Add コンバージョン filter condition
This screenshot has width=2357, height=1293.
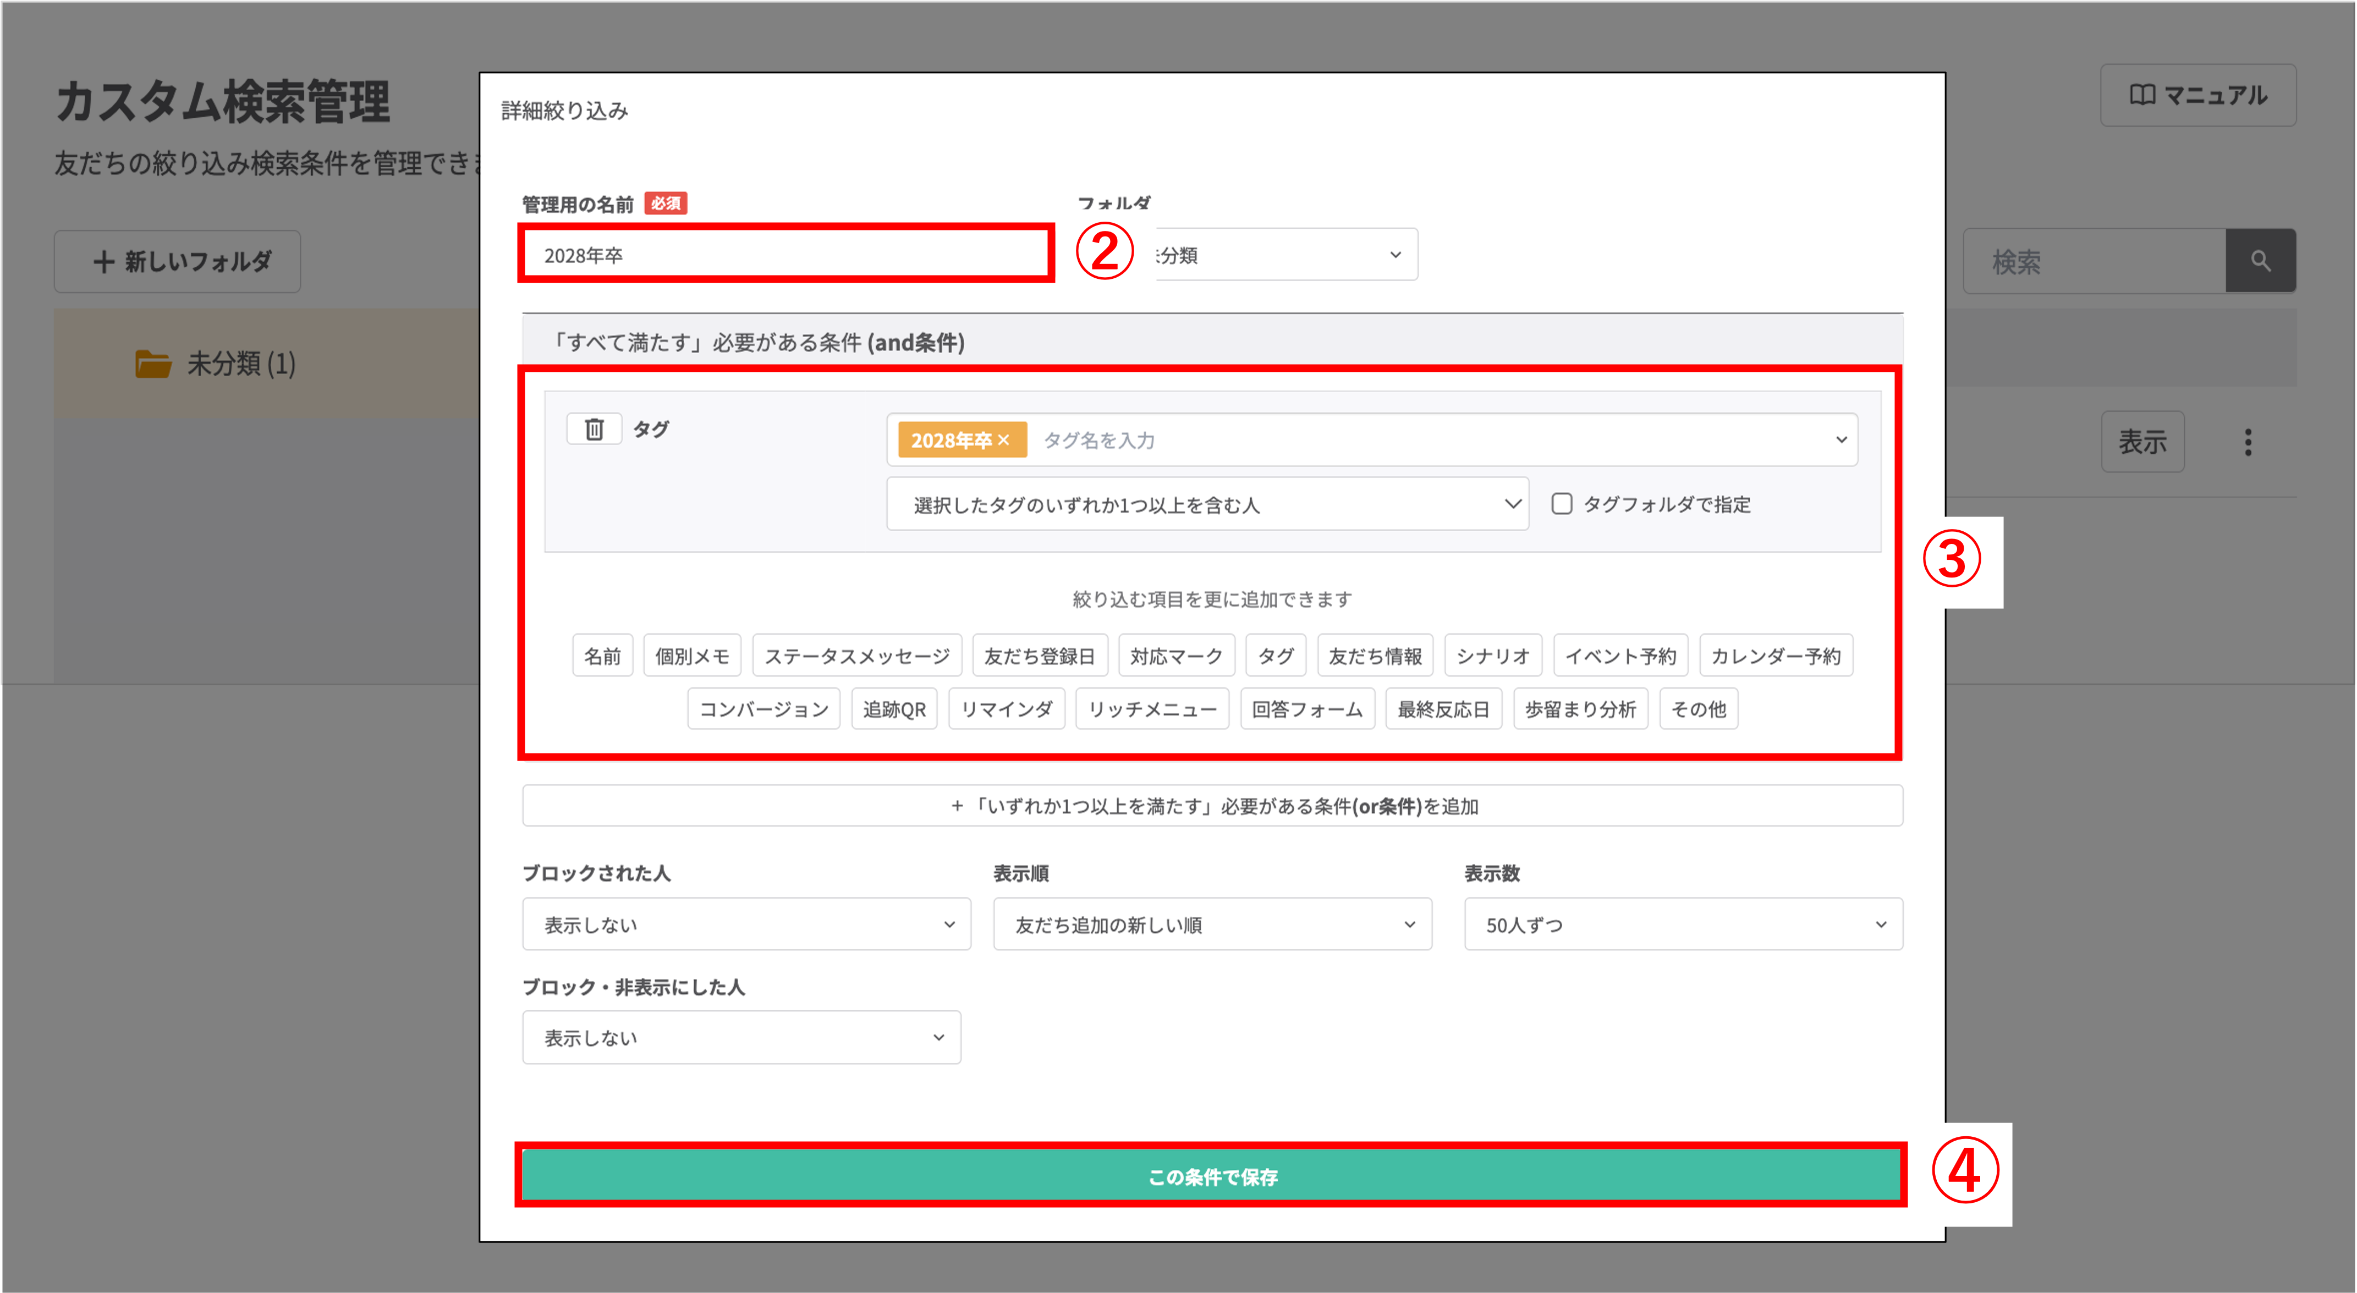tap(763, 709)
